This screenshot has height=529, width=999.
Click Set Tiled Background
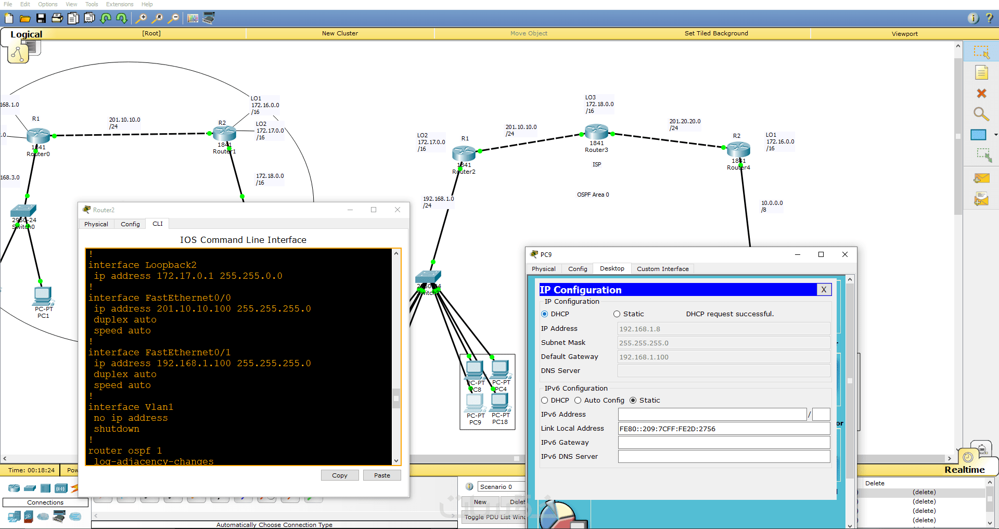coord(716,33)
